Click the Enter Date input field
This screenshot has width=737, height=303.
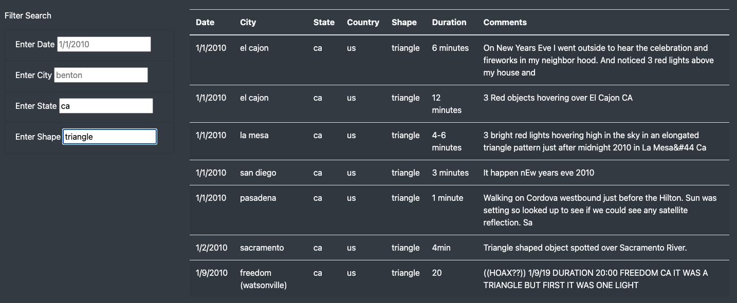coord(103,44)
